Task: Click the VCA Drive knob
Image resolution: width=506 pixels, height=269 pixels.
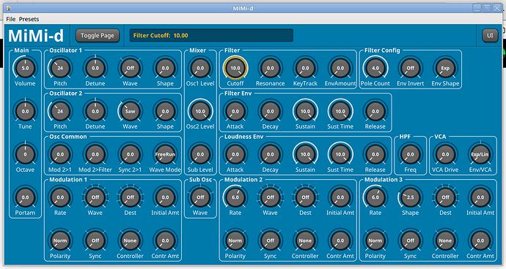Action: (x=445, y=154)
